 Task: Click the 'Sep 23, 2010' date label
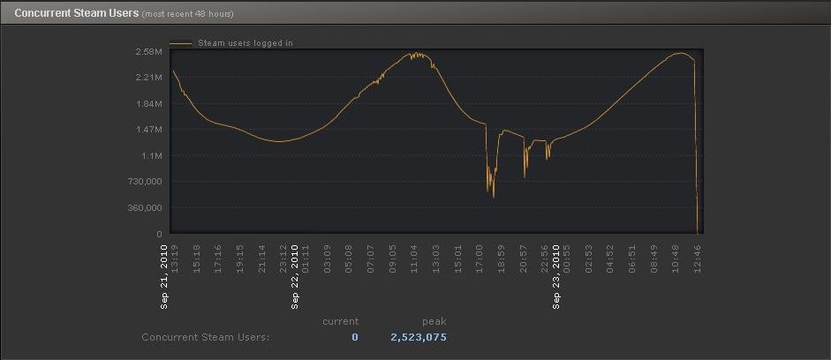click(556, 276)
